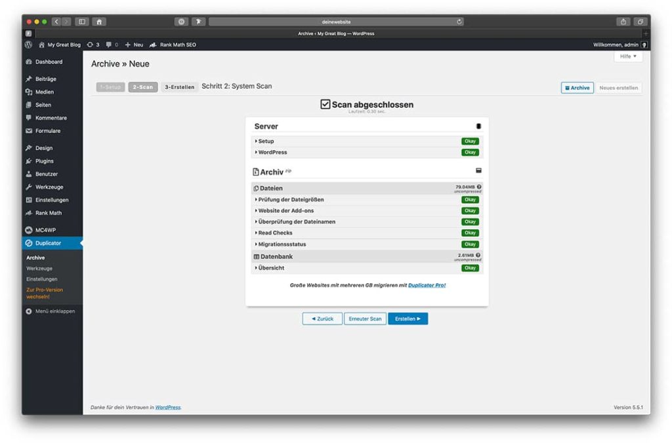Image resolution: width=672 pixels, height=443 pixels.
Task: Open Einstellungen submenu under Duplicator
Action: (x=41, y=279)
